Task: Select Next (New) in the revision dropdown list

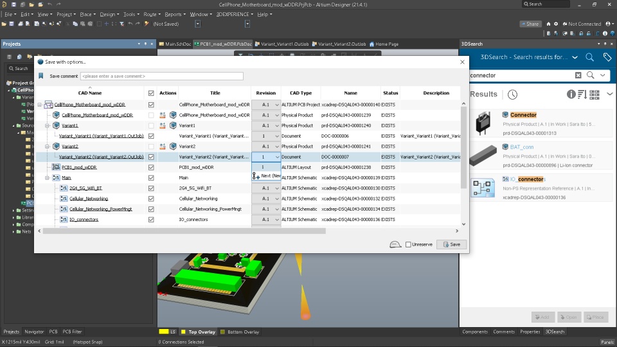Action: (266, 176)
